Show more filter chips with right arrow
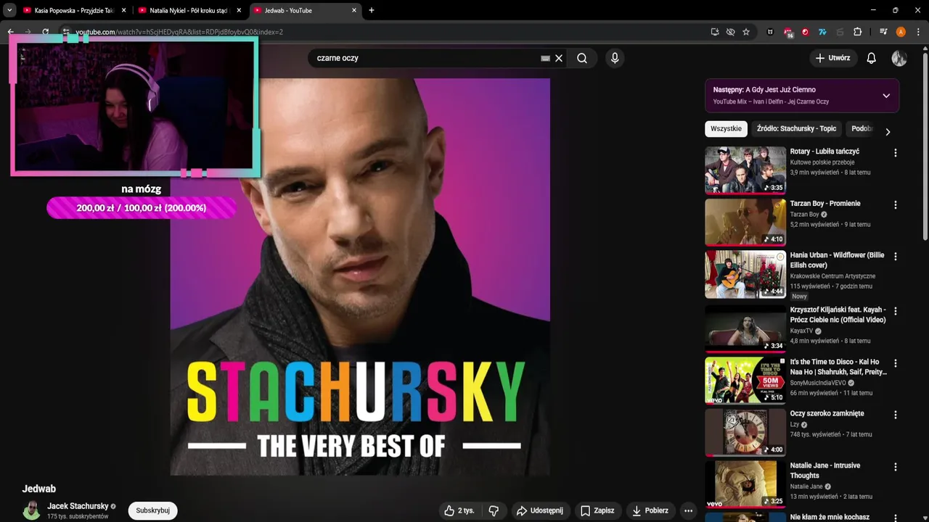 coord(887,131)
